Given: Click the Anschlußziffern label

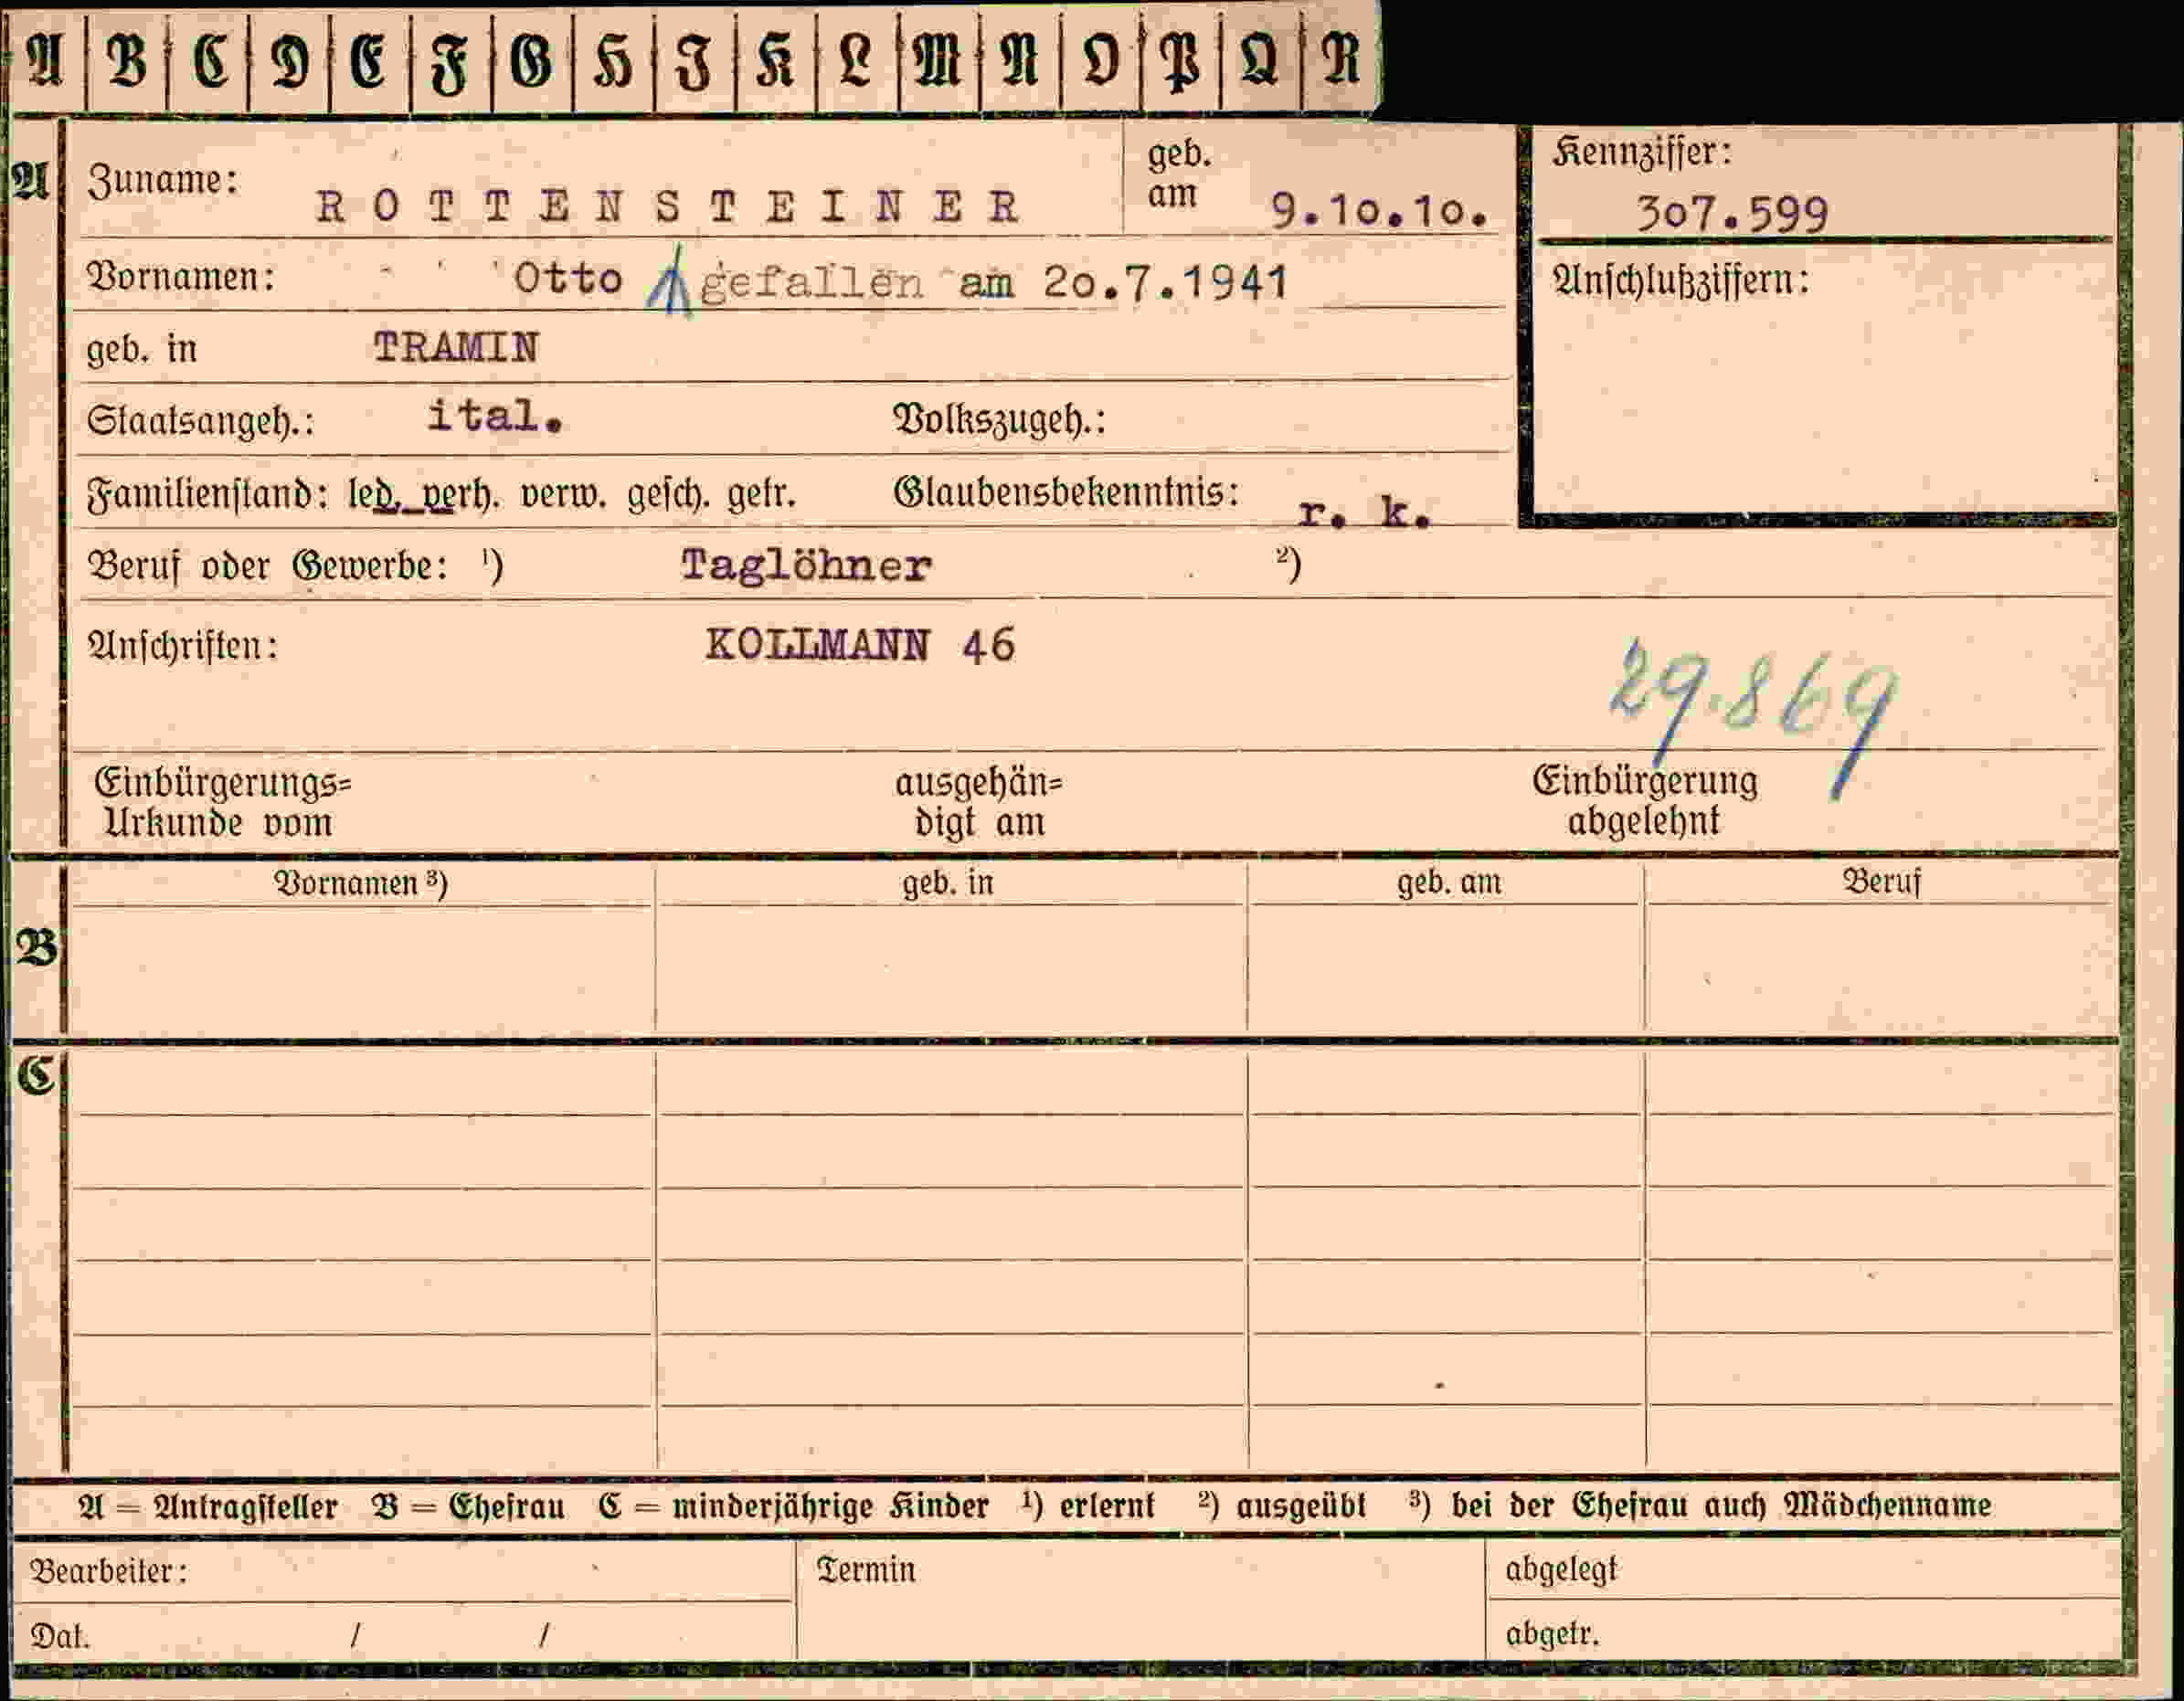Looking at the screenshot, I should pos(1681,280).
